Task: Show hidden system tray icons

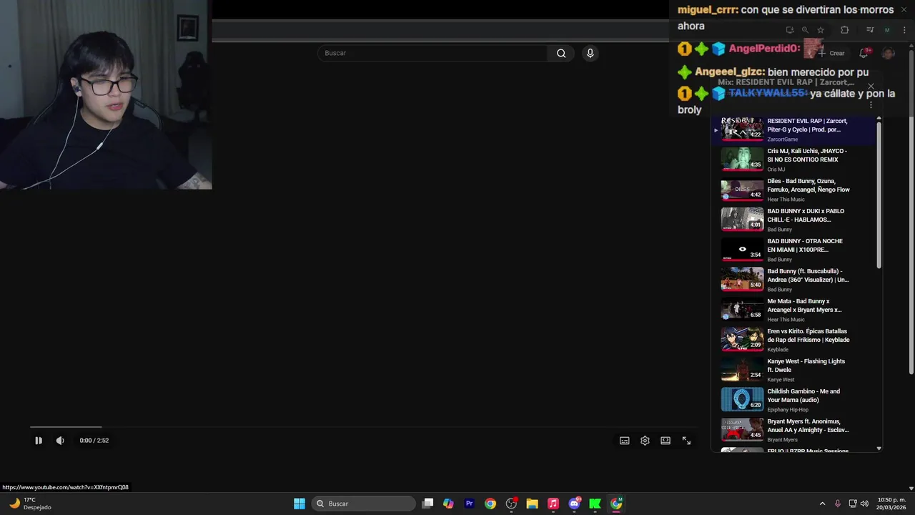Action: tap(822, 504)
